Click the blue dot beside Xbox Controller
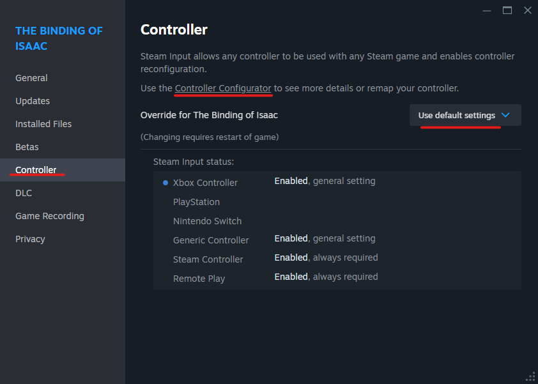Image resolution: width=538 pixels, height=384 pixels. click(165, 183)
